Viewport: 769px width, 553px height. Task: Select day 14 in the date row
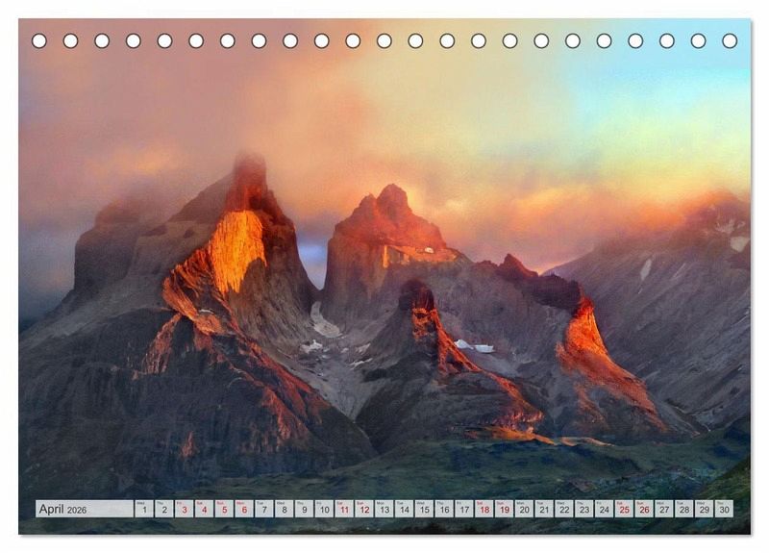click(x=405, y=509)
